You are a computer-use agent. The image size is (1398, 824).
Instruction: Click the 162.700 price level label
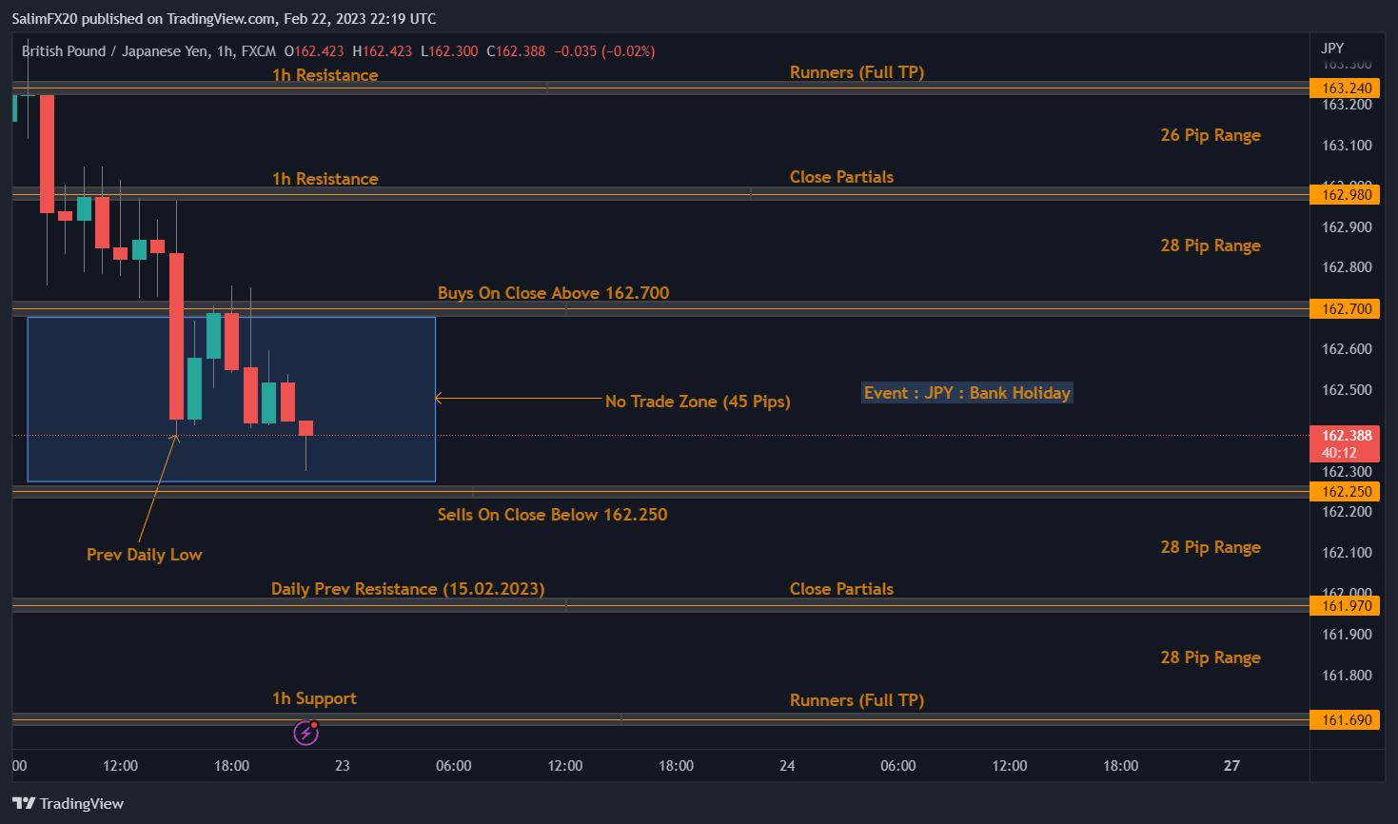click(1347, 309)
